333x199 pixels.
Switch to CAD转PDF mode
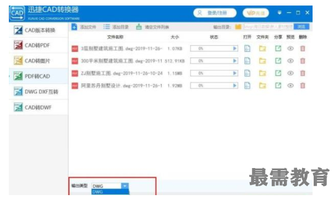tap(38, 45)
